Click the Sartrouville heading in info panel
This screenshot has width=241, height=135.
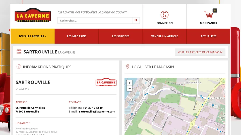tap(33, 82)
